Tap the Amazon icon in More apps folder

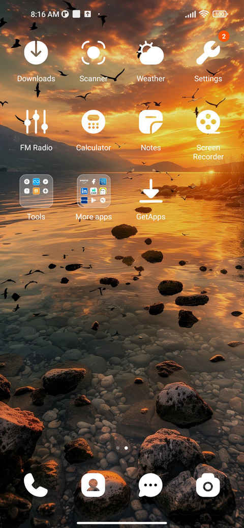tap(84, 182)
